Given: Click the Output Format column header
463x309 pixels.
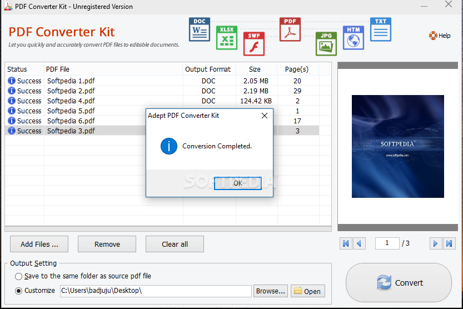Looking at the screenshot, I should pyautogui.click(x=209, y=69).
